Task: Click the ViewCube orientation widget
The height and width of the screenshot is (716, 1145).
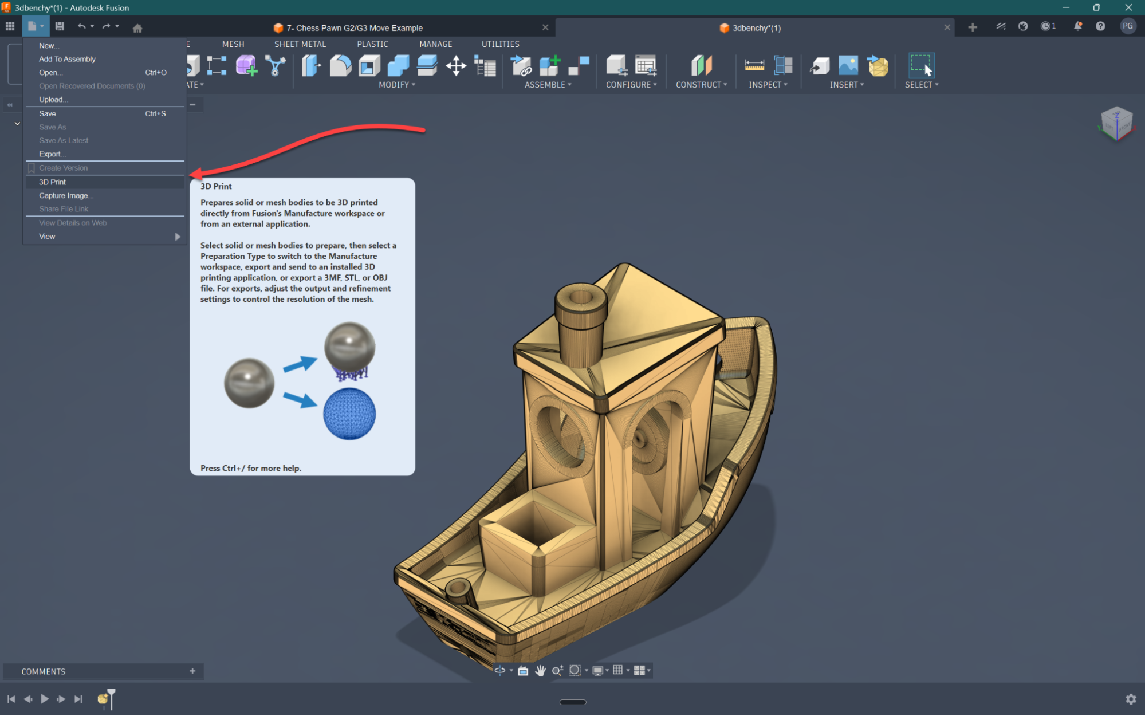Action: coord(1116,123)
